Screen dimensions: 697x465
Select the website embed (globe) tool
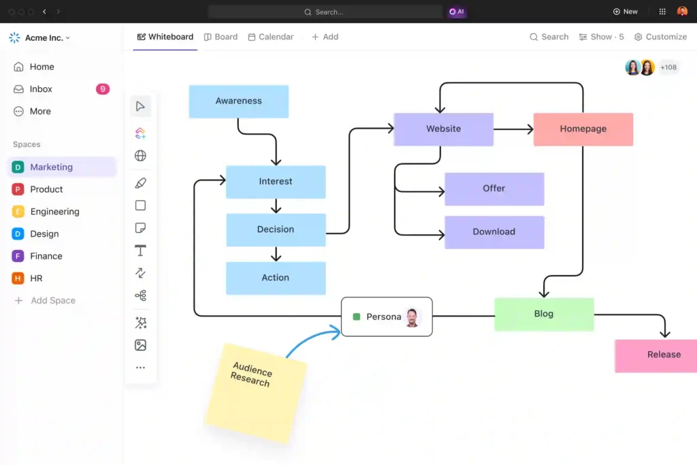tap(140, 155)
